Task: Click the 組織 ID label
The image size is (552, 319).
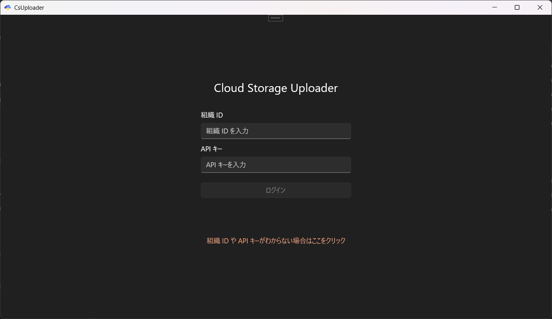Action: [x=212, y=115]
